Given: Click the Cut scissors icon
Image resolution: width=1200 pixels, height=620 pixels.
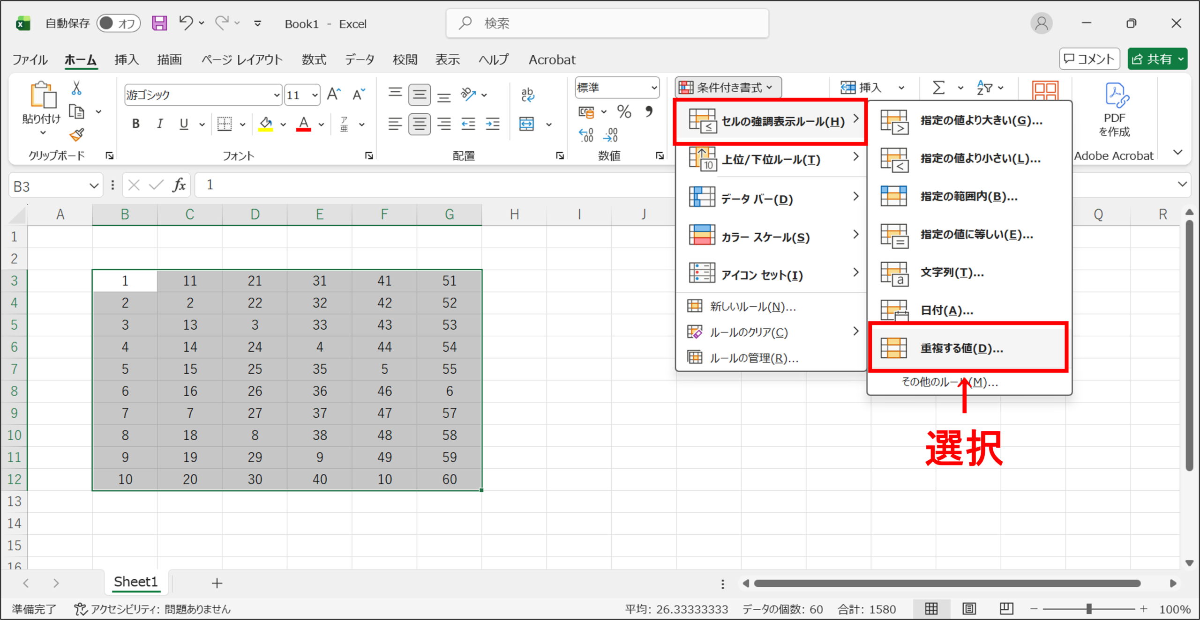Looking at the screenshot, I should point(76,88).
